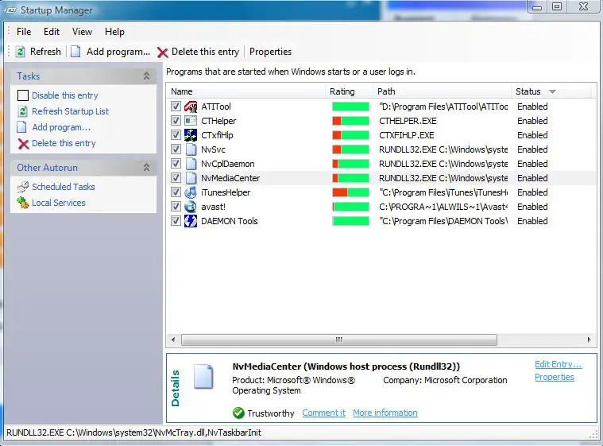Click the Local Services icon
The height and width of the screenshot is (446, 603).
click(x=23, y=203)
